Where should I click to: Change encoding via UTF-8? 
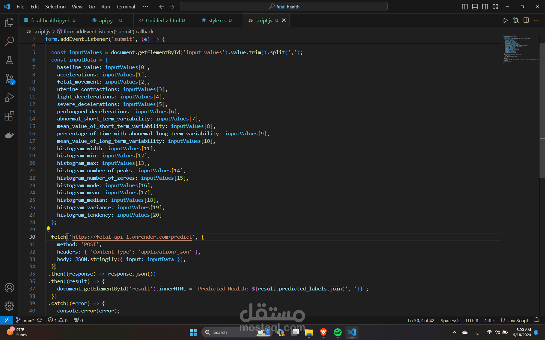click(x=472, y=320)
